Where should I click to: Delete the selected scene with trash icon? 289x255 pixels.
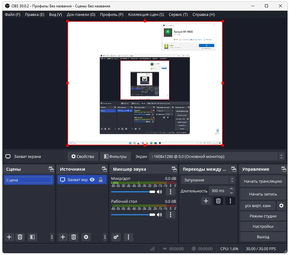pos(20,237)
